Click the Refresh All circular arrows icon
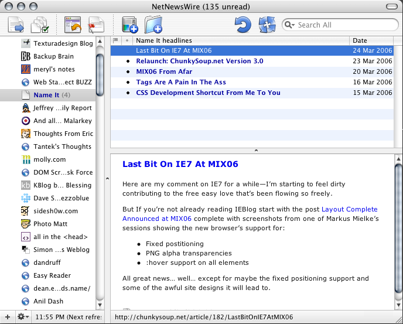The image size is (403, 324). pos(267,25)
